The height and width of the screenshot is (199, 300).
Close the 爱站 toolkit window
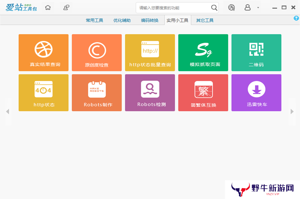click(x=293, y=7)
